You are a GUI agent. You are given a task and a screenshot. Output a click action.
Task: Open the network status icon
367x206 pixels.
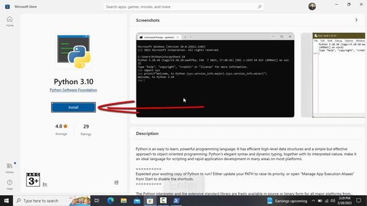[326, 201]
